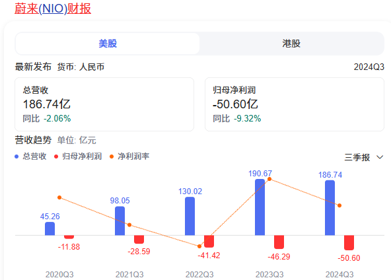
Task: Select the 2020Q3 blue revenue bar
Action: (x=50, y=228)
